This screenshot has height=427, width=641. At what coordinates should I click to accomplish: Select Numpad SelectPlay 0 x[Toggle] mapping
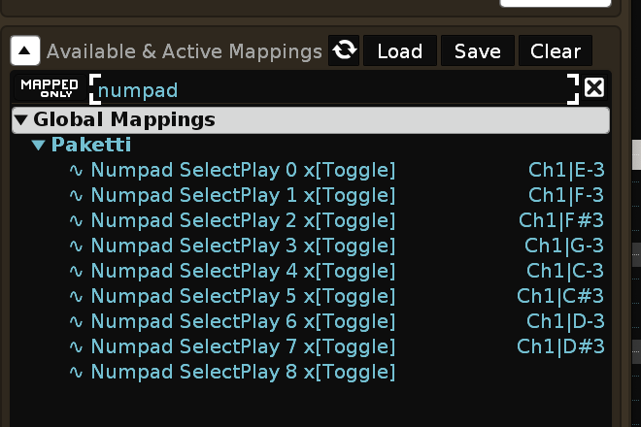coord(243,171)
